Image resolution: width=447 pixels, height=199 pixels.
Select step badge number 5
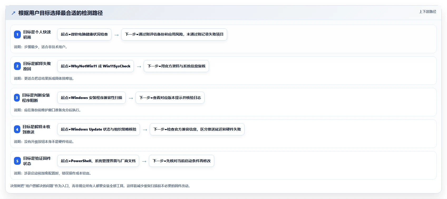point(17,161)
